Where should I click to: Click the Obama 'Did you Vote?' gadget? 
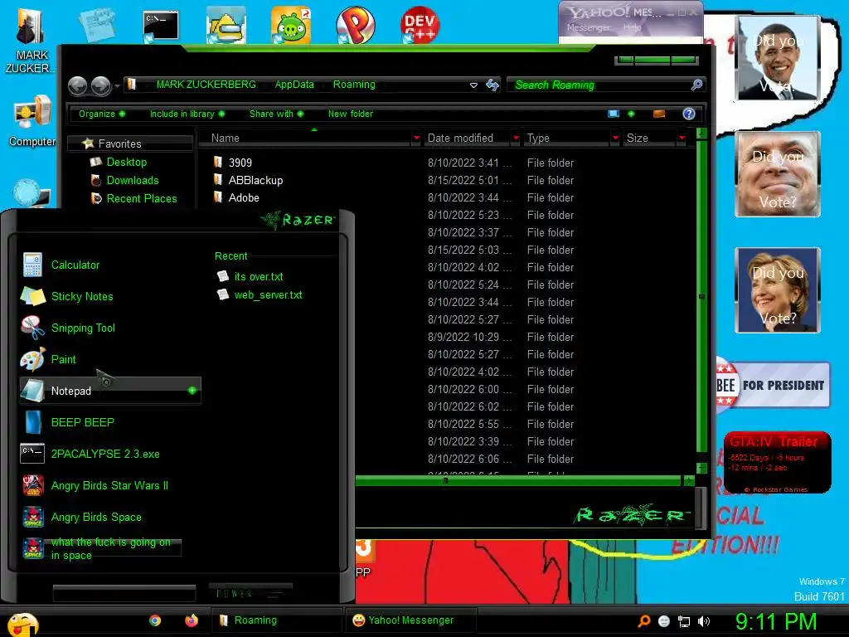pos(778,58)
